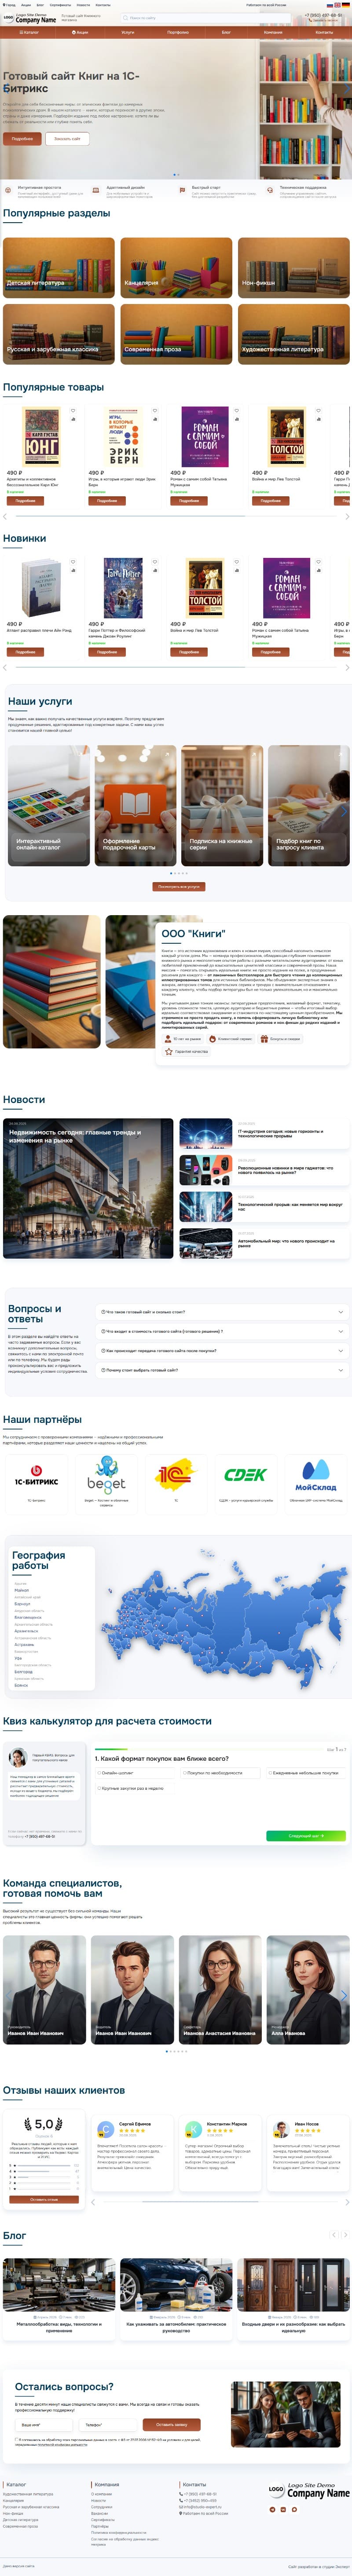Select quiz option Ежедневные небольшие покупки
352x2576 pixels.
(x=306, y=1773)
